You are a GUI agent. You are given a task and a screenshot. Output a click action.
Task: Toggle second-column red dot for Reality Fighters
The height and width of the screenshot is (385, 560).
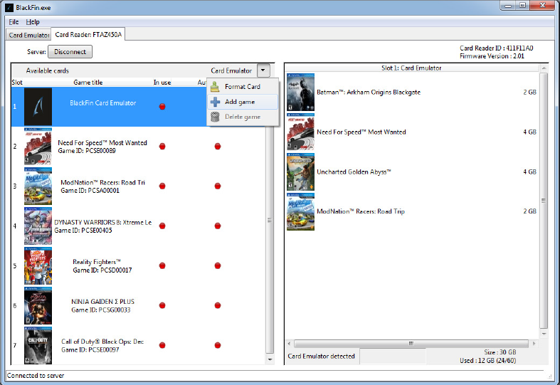point(218,265)
